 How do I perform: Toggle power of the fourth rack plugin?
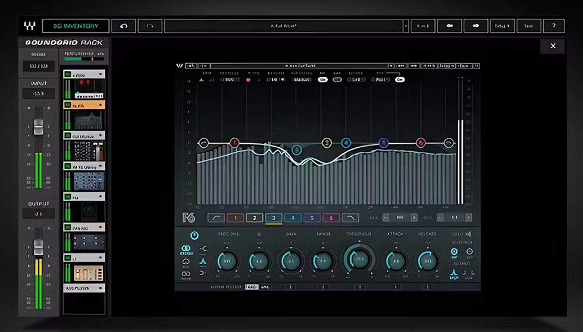click(68, 166)
